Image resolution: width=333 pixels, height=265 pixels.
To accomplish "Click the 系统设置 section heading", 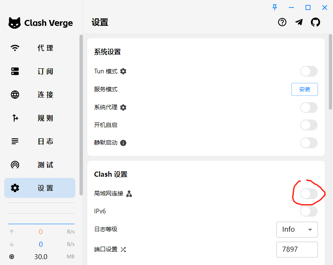I will (x=107, y=52).
